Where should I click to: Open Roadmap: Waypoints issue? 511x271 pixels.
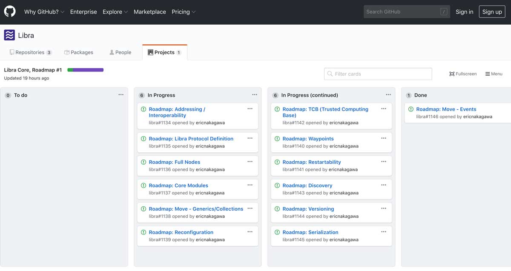(x=308, y=139)
